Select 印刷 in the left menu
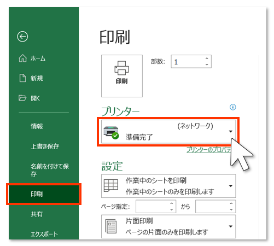 44,194
